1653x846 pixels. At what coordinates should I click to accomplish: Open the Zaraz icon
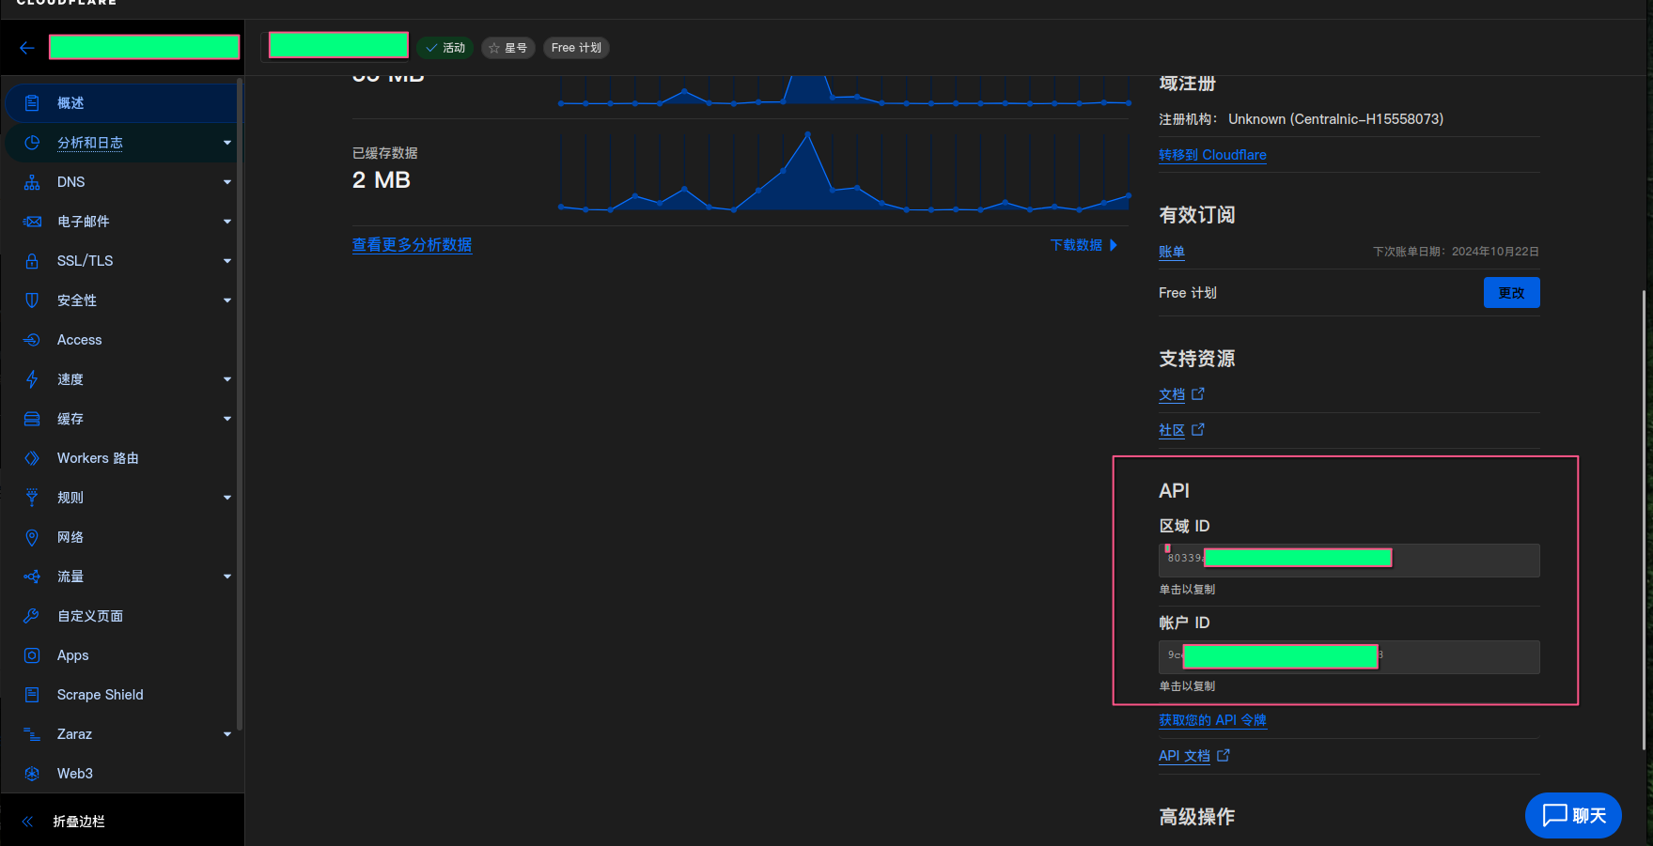coord(32,734)
